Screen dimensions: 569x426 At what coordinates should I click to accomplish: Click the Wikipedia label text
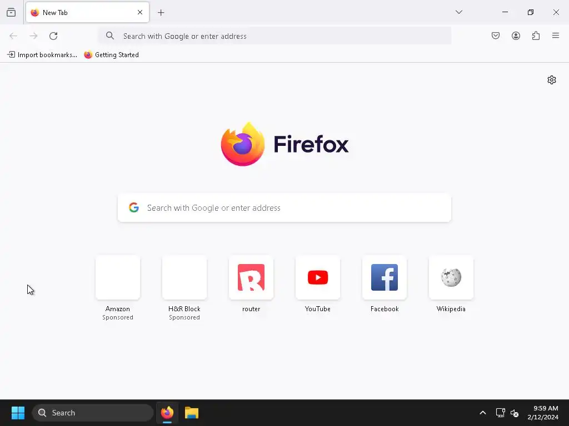tap(451, 309)
